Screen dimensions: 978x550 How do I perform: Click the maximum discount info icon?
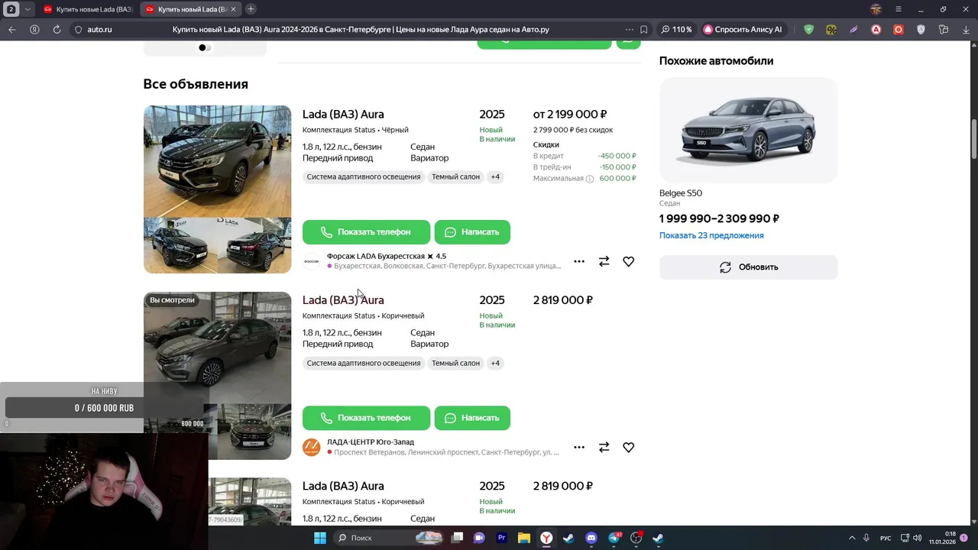(589, 179)
